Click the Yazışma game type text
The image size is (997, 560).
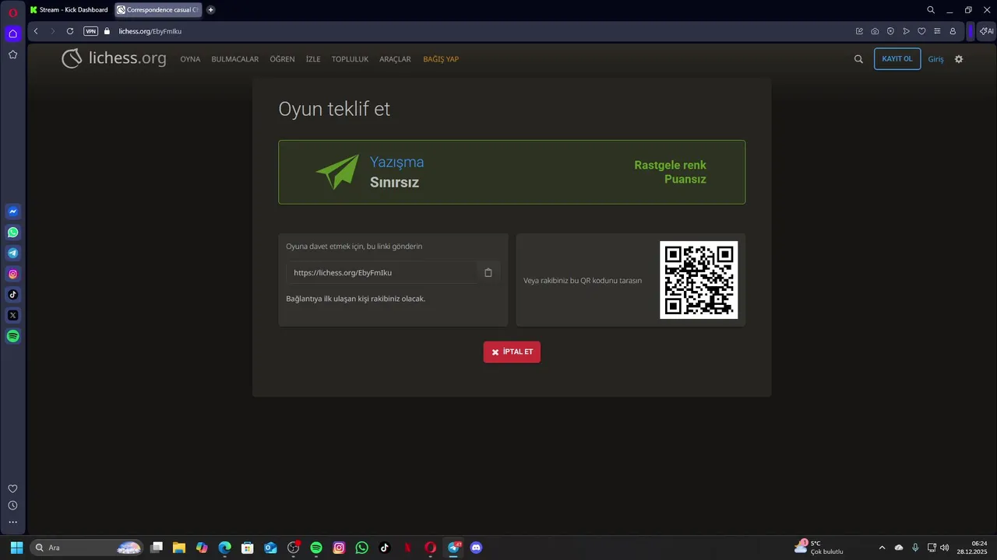click(396, 162)
